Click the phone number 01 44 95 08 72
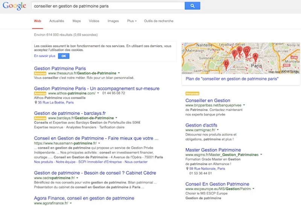301x206 pixels. tap(114, 93)
